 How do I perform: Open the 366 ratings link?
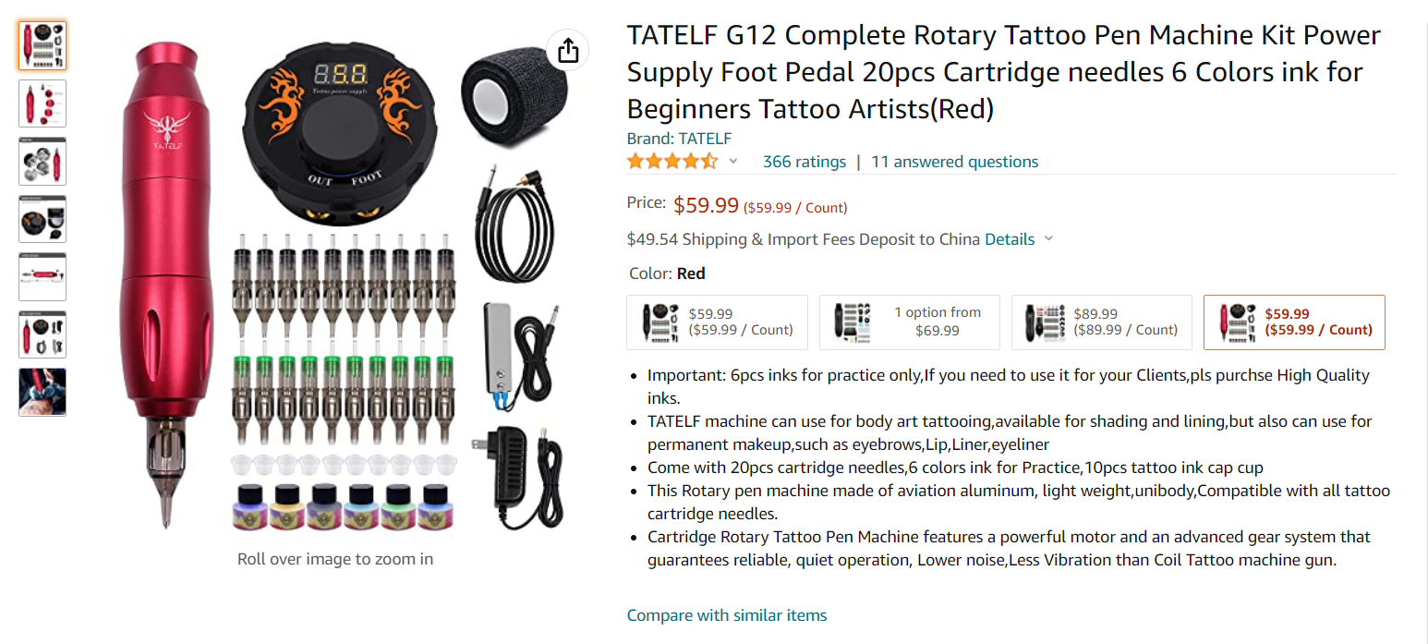(805, 162)
